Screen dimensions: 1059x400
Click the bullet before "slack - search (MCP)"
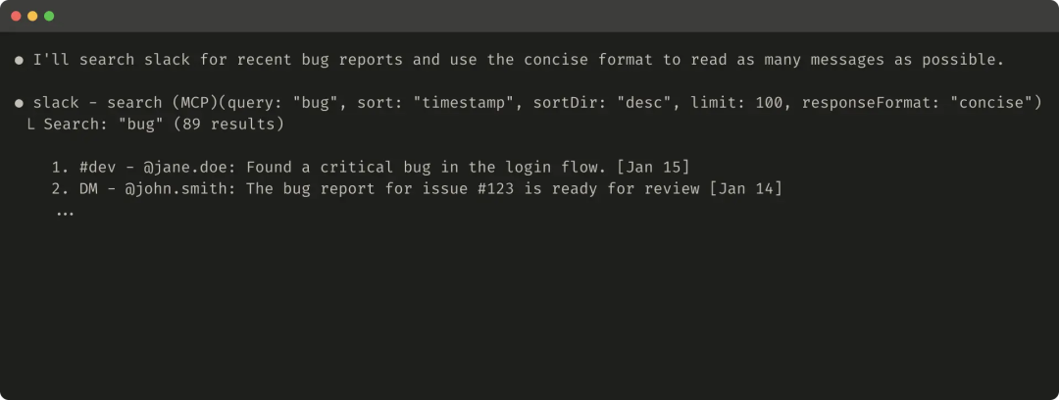[x=19, y=103]
